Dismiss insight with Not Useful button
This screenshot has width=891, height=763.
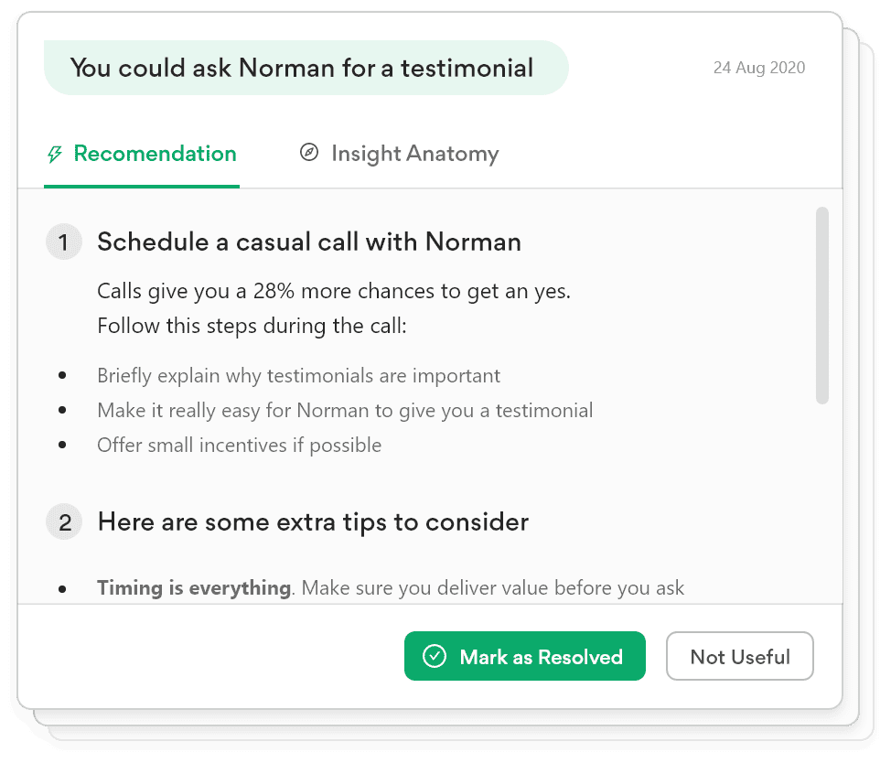click(739, 657)
